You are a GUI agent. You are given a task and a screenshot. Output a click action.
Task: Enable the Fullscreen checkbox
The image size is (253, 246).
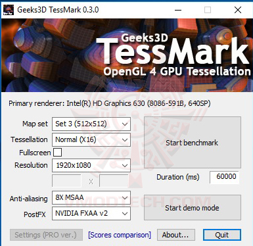[x=57, y=153]
